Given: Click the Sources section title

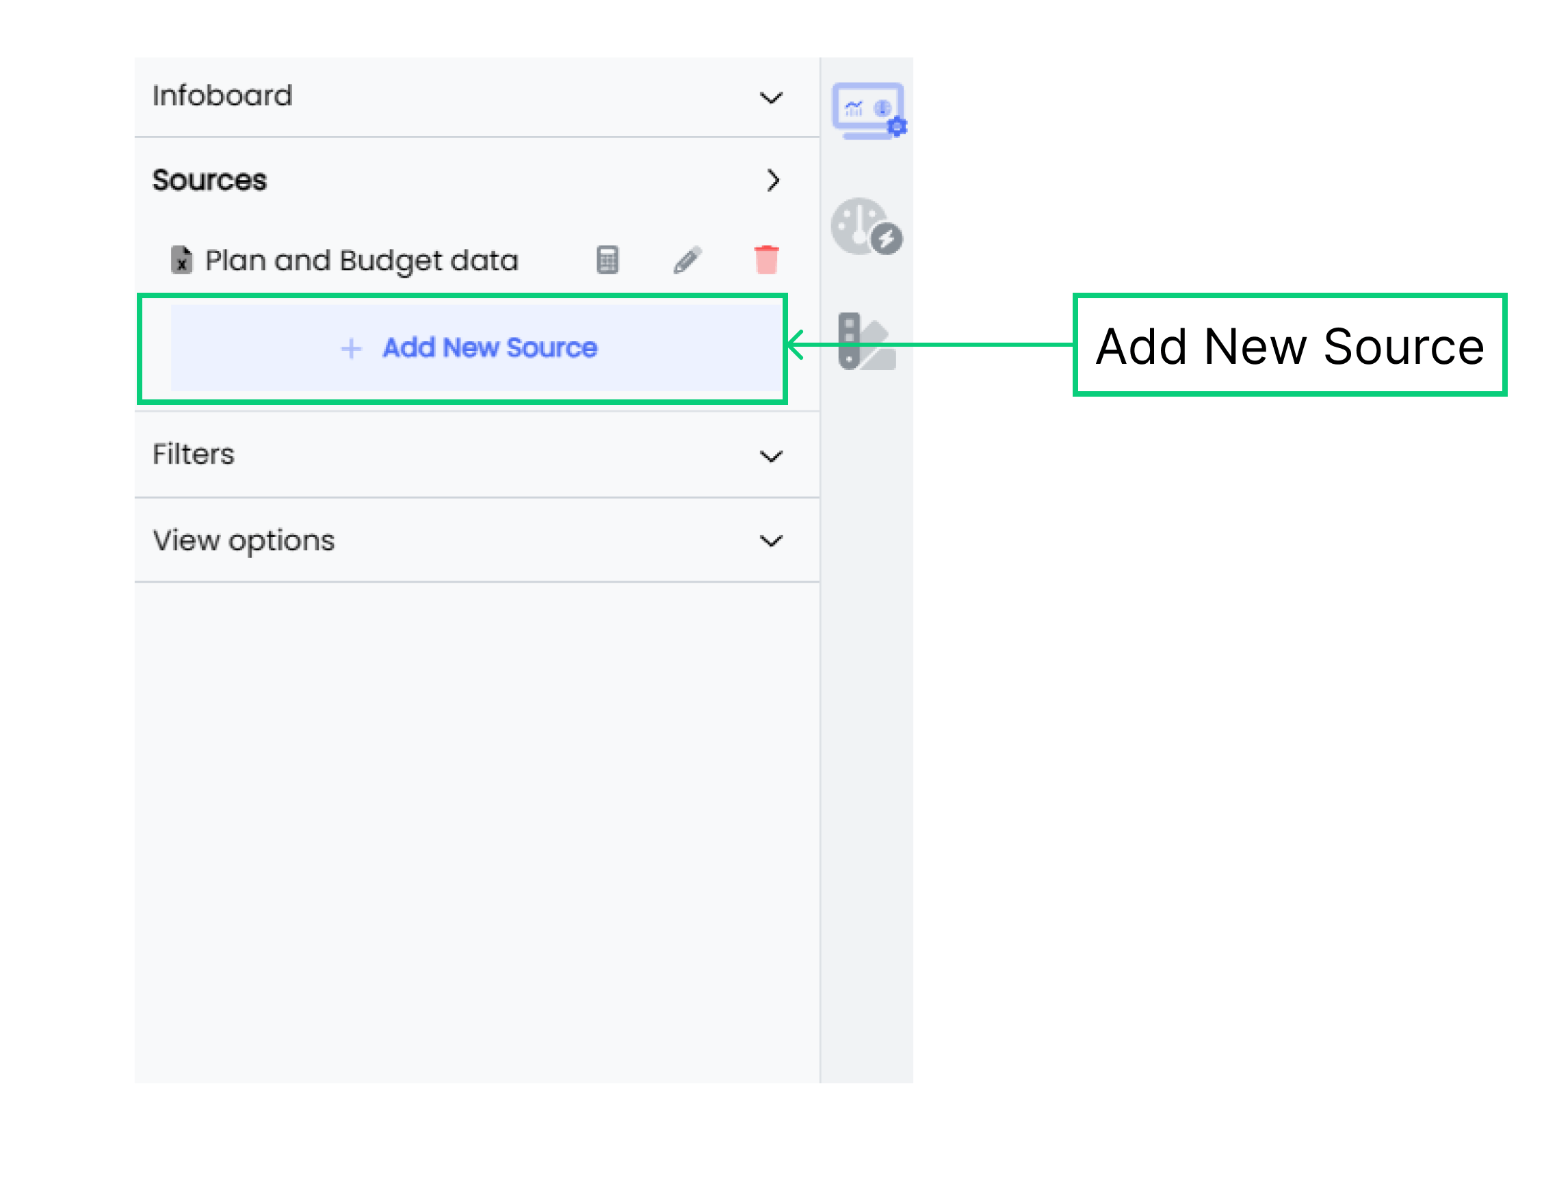Looking at the screenshot, I should [x=210, y=180].
